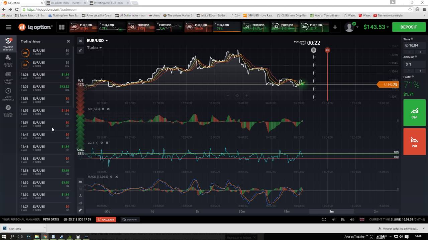Open the Trading History sidebar panel
Image resolution: width=428 pixels, height=240 pixels.
click(8, 44)
